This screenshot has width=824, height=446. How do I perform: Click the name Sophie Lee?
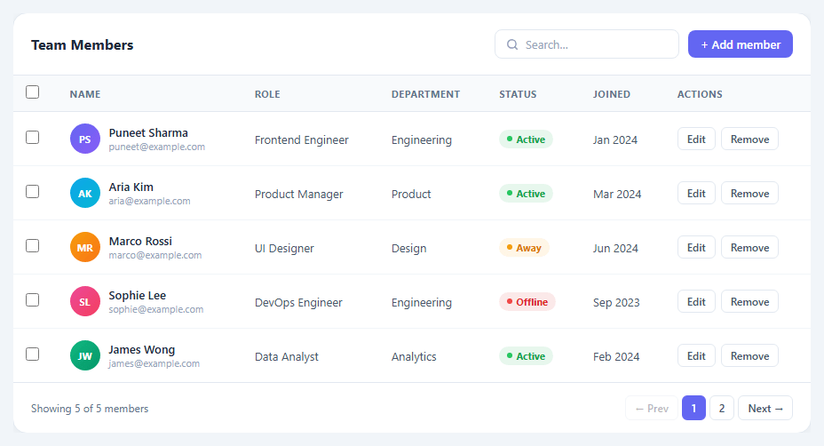point(137,296)
